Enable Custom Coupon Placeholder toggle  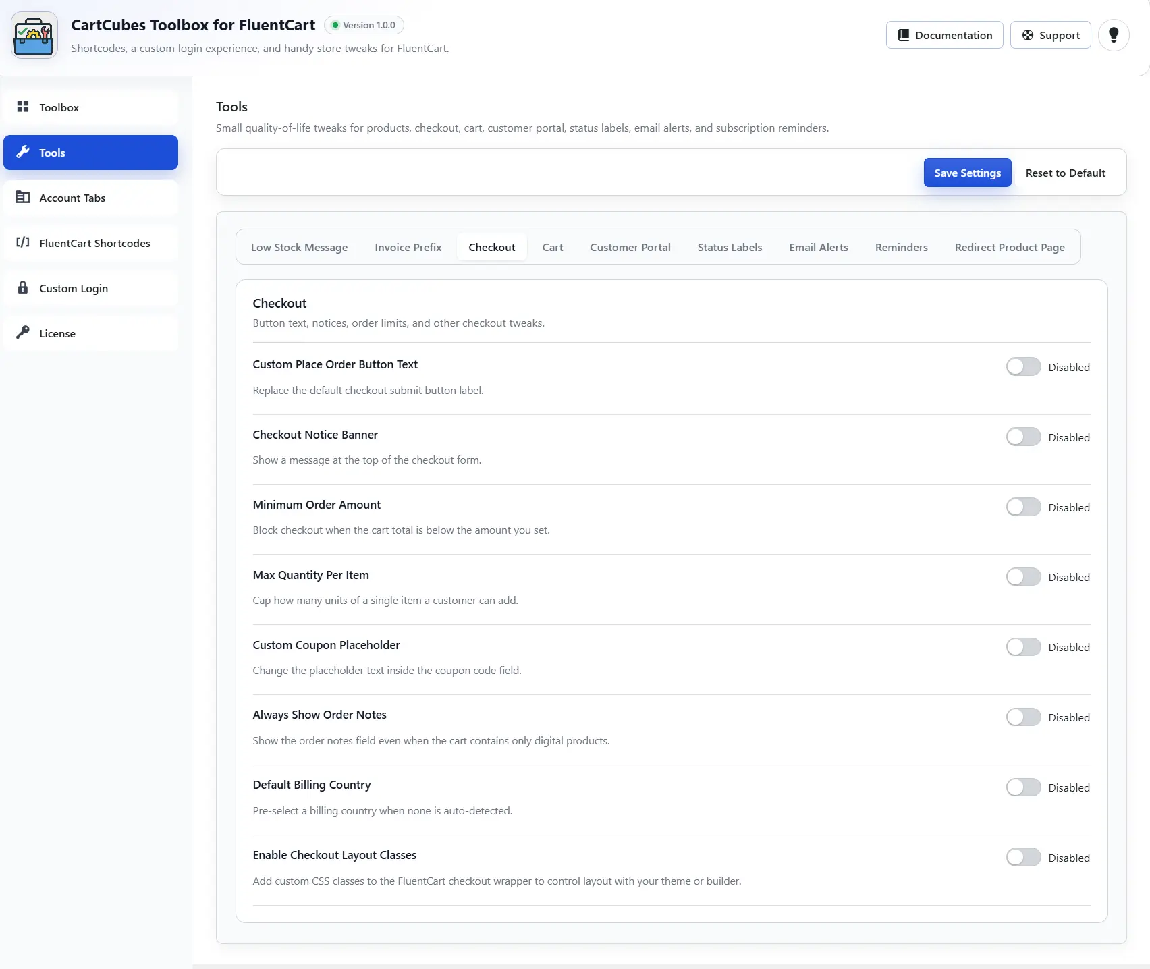click(1023, 647)
